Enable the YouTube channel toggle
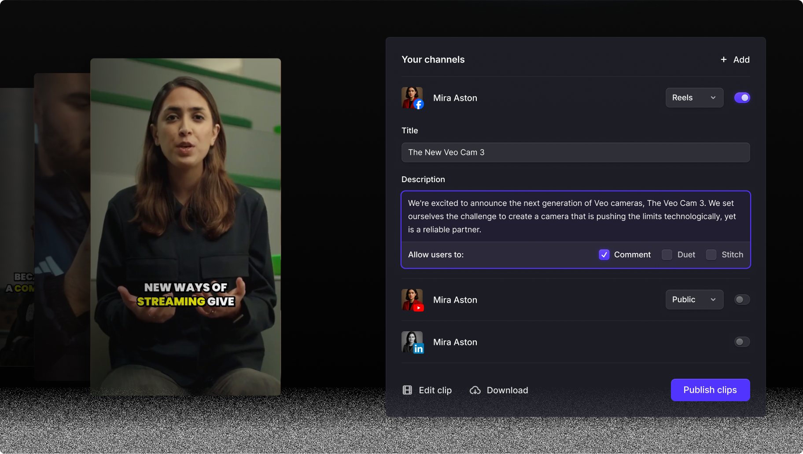This screenshot has width=803, height=454. point(742,300)
